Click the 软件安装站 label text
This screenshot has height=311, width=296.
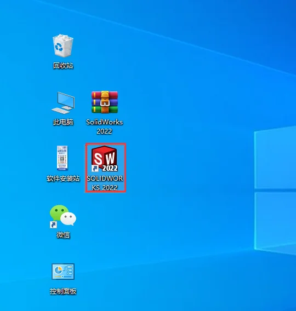pos(63,178)
